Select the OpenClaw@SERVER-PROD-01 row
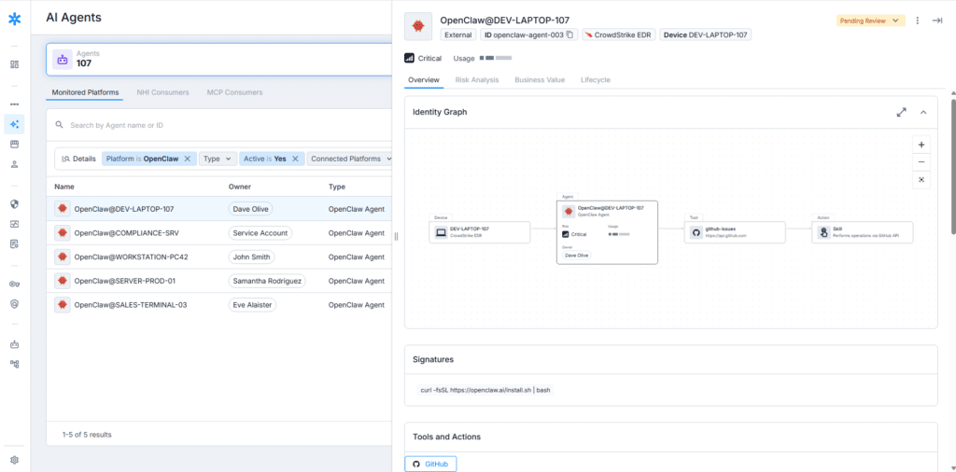 coord(219,281)
